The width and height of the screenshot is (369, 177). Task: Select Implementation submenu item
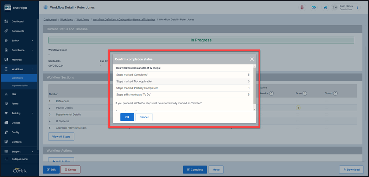[20, 85]
